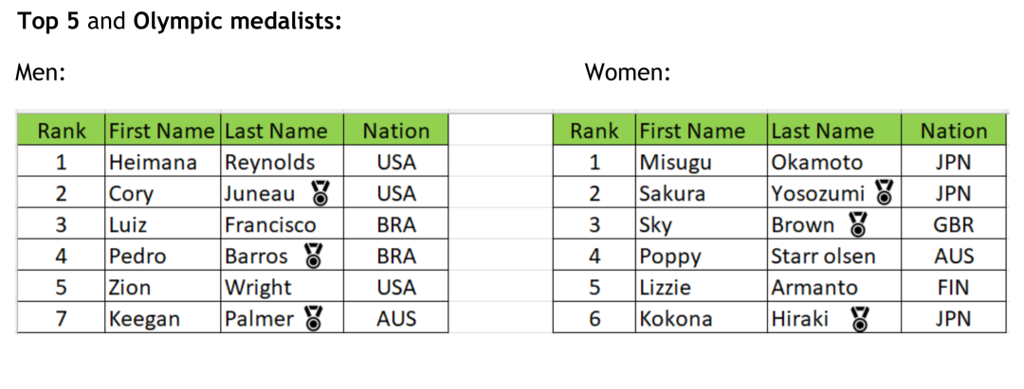Click the Misugu first name cell
Screen dimensions: 1024x389
pyautogui.click(x=702, y=162)
